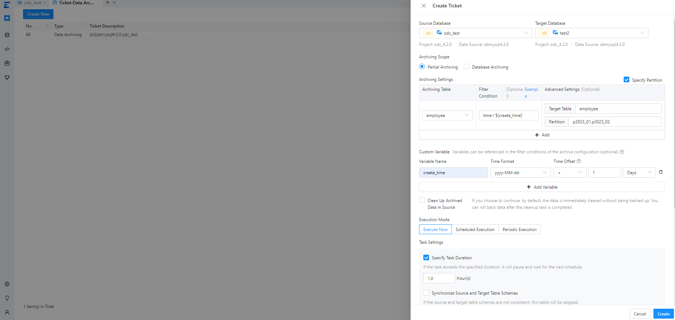Delete the create_time custom variable

pyautogui.click(x=660, y=172)
